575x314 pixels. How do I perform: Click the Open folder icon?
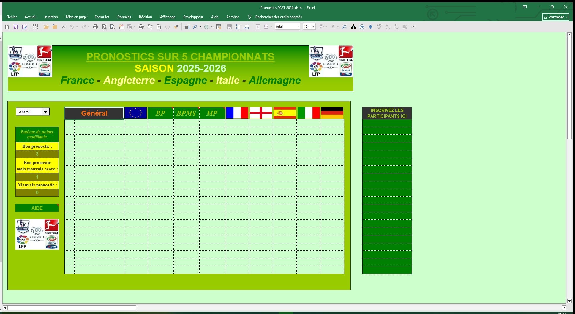tap(46, 27)
